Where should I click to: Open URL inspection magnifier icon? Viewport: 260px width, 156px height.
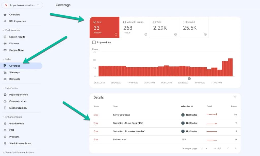coord(5,21)
